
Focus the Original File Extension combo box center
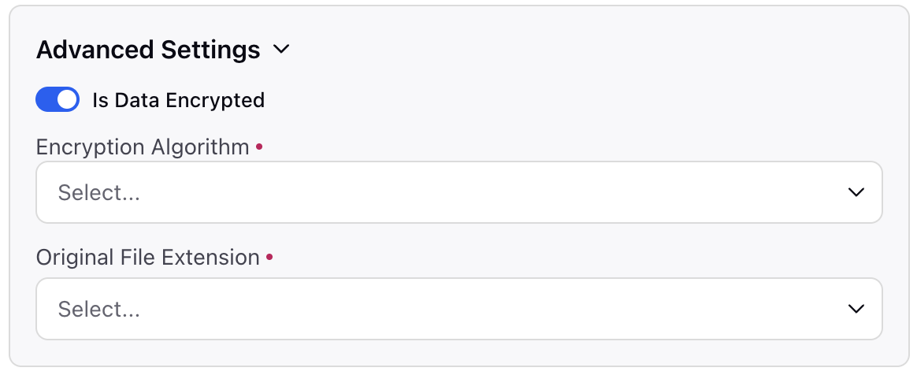(x=459, y=308)
